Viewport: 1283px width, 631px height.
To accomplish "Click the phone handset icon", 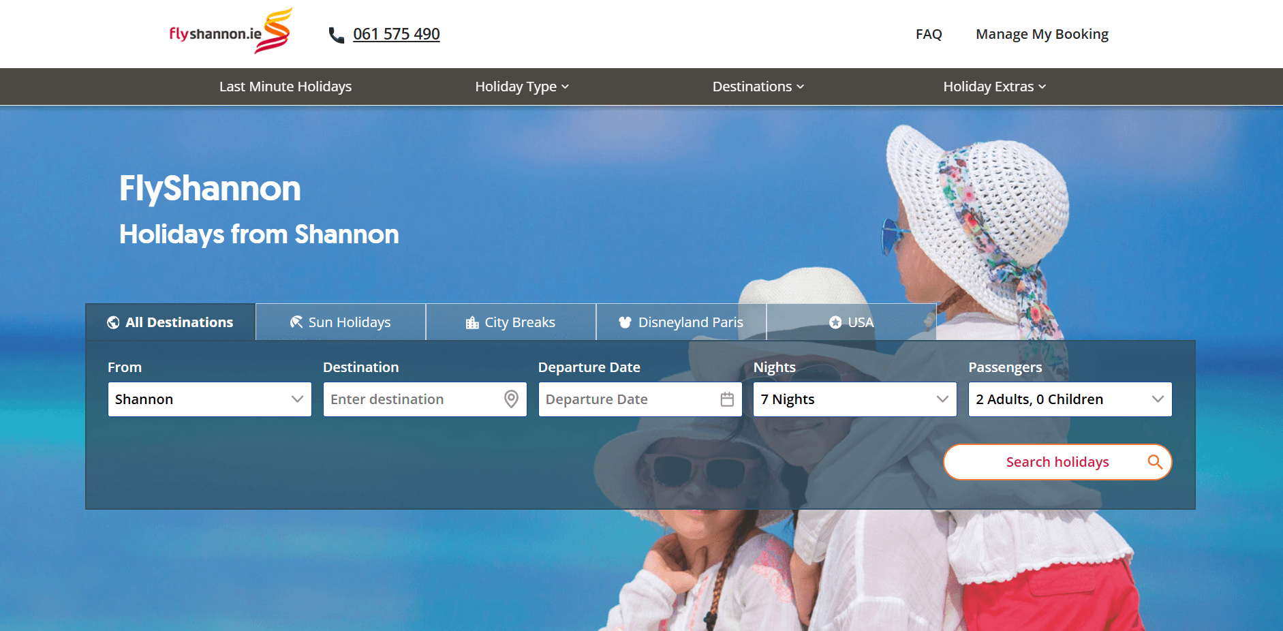I will (337, 35).
